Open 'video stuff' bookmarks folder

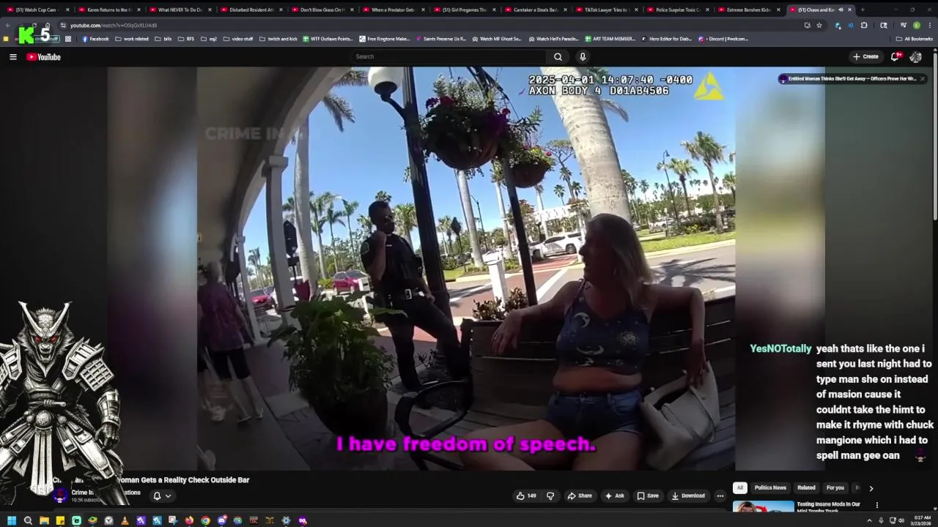[238, 39]
